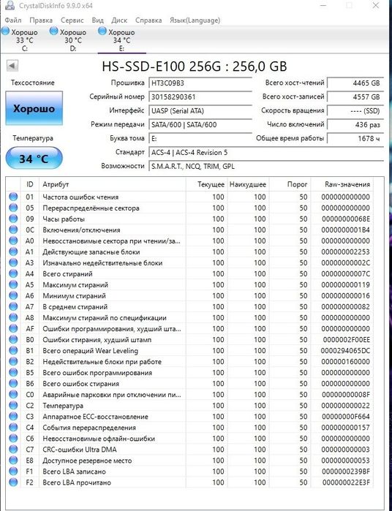Click the serial number field 30158290361
This screenshot has width=392, height=511.
200,97
